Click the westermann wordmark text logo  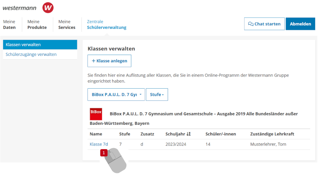point(19,8)
